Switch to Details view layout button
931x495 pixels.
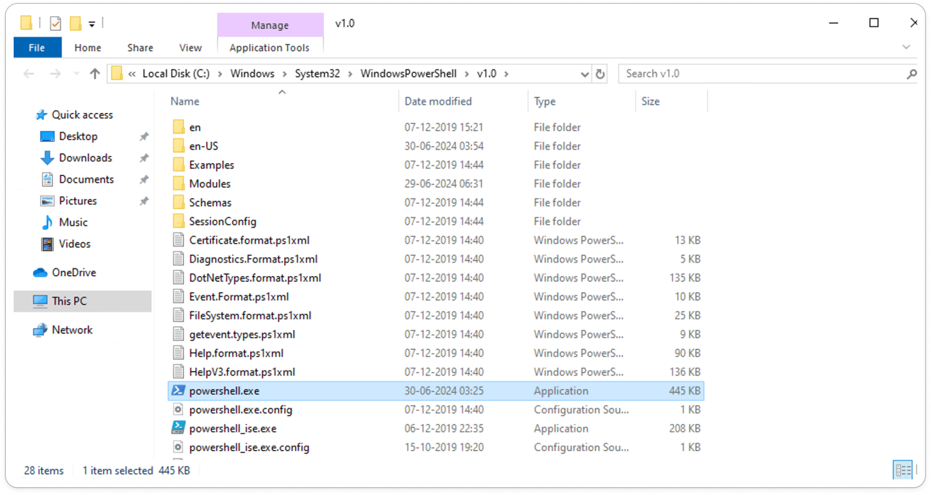pos(902,470)
